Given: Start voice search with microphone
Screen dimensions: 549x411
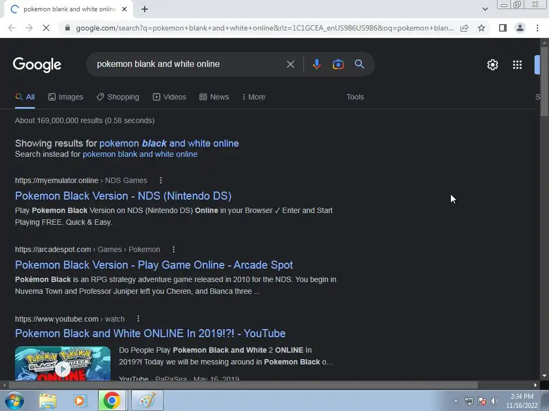Looking at the screenshot, I should point(316,64).
